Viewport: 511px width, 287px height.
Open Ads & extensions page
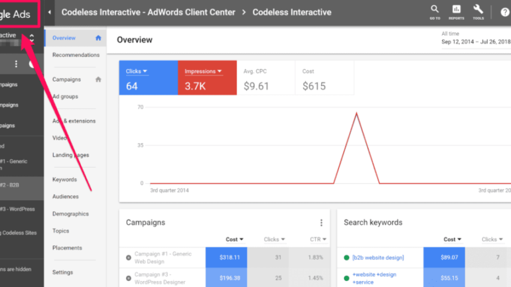74,121
